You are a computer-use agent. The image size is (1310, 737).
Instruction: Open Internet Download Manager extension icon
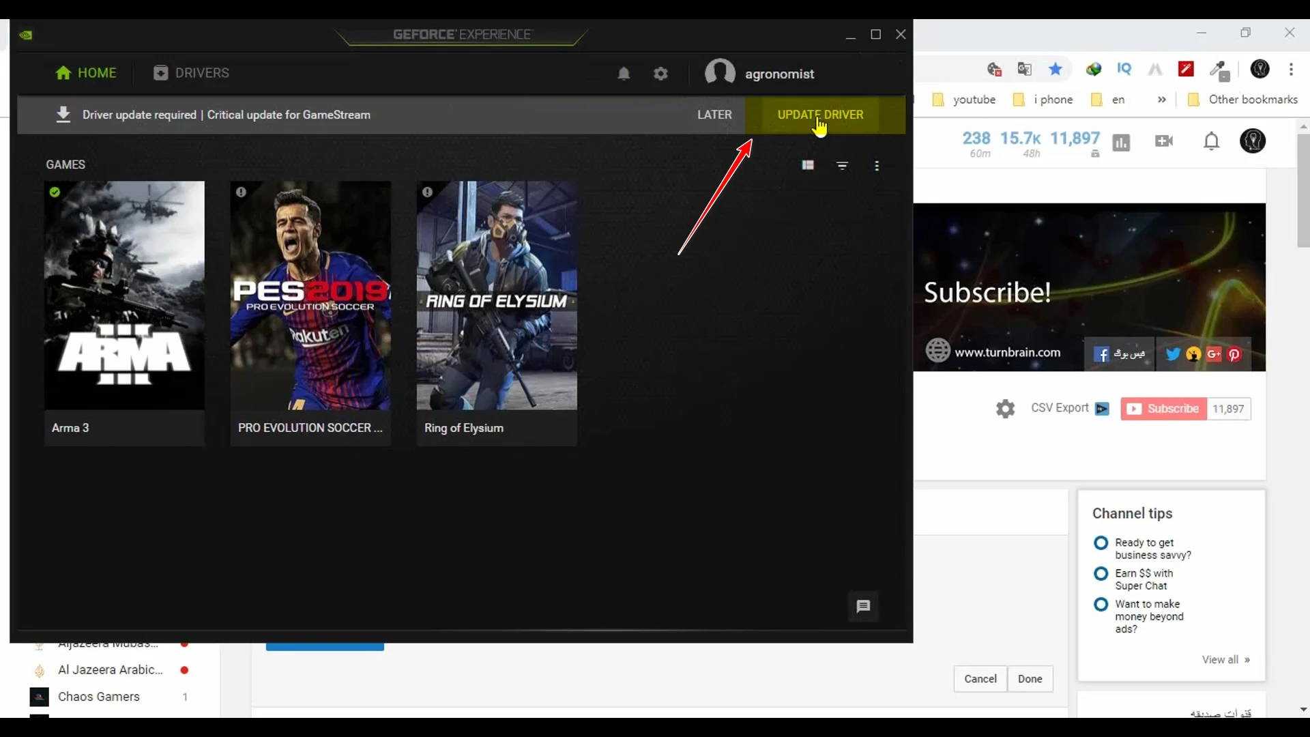pyautogui.click(x=1094, y=69)
